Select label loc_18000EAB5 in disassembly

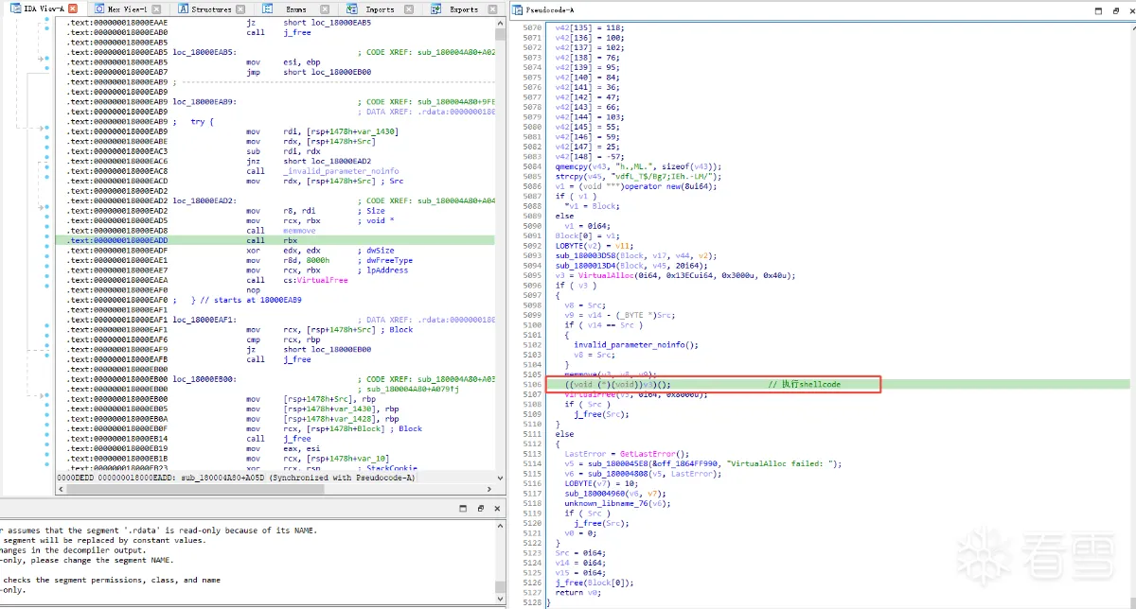tap(205, 52)
